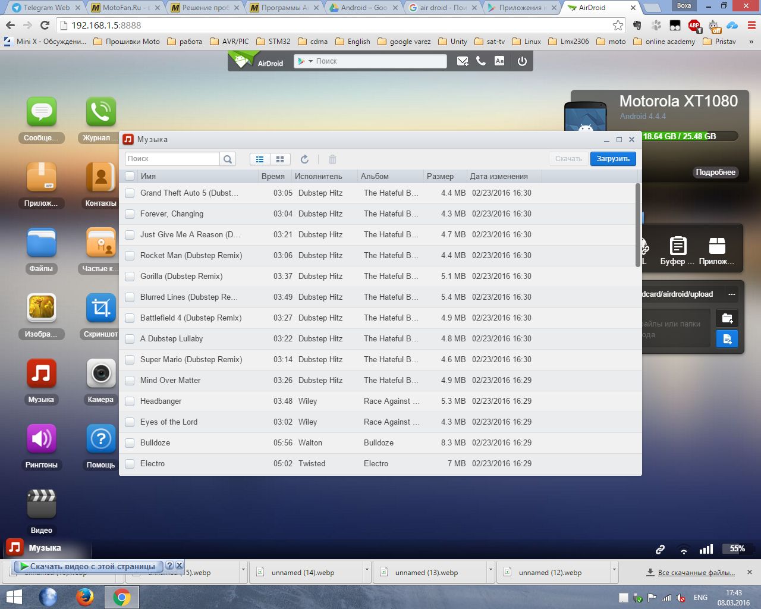Click the phone call icon in AirDroid bar
Viewport: 761px width, 609px height.
(481, 61)
